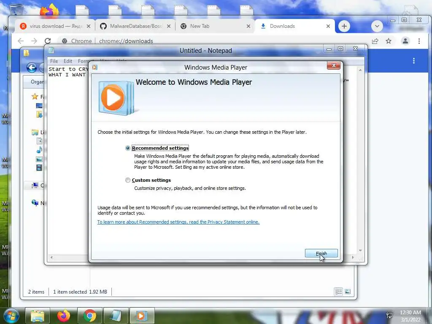The height and width of the screenshot is (324, 432).
Task: Select the Downloads folder icon under Favorites
Action: click(x=39, y=114)
